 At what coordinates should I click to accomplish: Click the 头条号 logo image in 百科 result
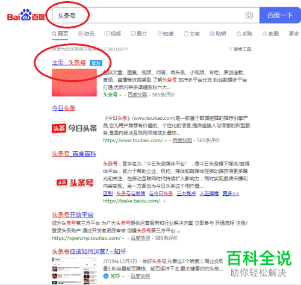point(75,183)
